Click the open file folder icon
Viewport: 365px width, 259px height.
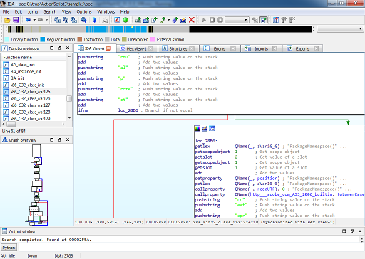[x=7, y=20]
